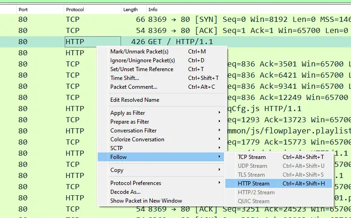Follow the TCP Stream

point(279,157)
